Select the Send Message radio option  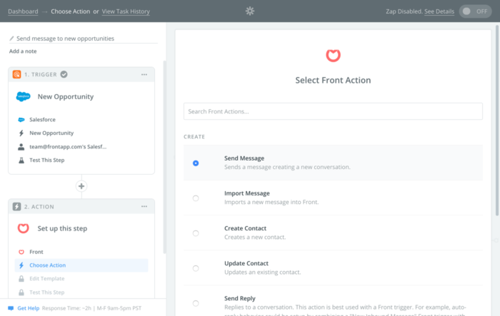pos(196,163)
